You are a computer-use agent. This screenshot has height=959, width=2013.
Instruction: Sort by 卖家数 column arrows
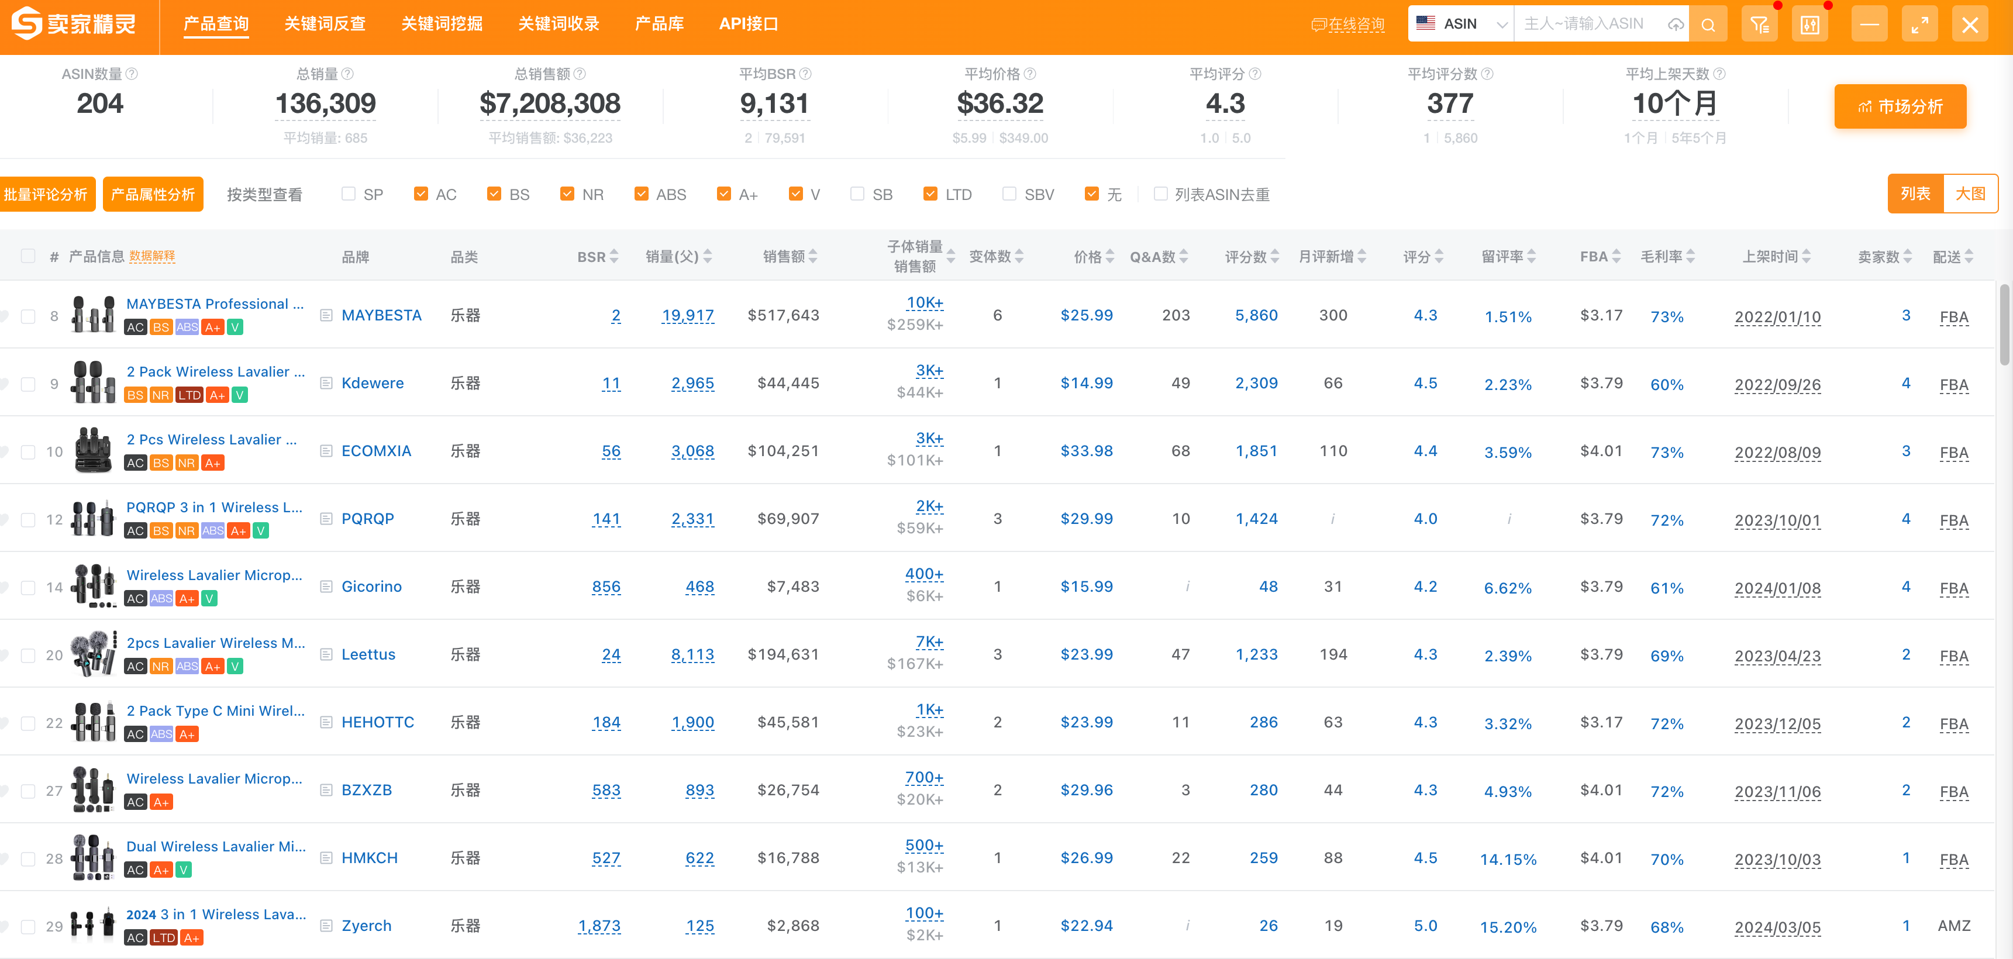point(1908,256)
